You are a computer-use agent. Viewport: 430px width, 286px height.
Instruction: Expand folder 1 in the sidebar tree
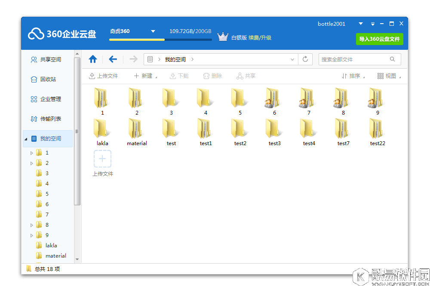tap(31, 152)
